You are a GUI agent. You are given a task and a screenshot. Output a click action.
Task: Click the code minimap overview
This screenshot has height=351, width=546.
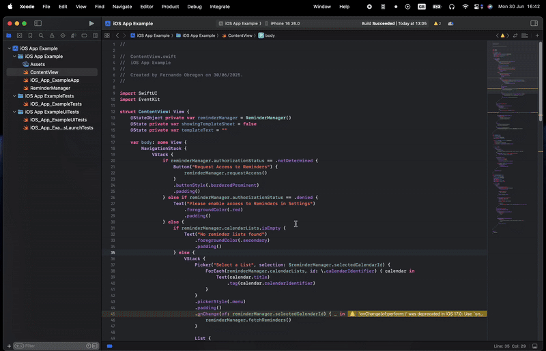point(513,139)
